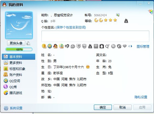This screenshot has width=154, height=114.
Task: Open 隐私设置 link
Action: click(x=141, y=97)
